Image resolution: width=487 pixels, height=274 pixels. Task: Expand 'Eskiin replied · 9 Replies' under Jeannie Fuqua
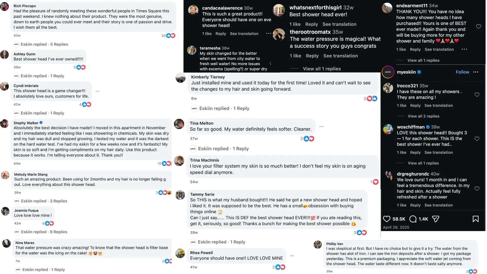(x=44, y=232)
